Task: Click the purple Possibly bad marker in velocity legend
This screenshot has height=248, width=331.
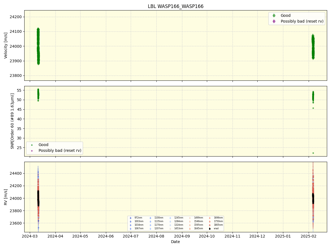Action: (274, 21)
